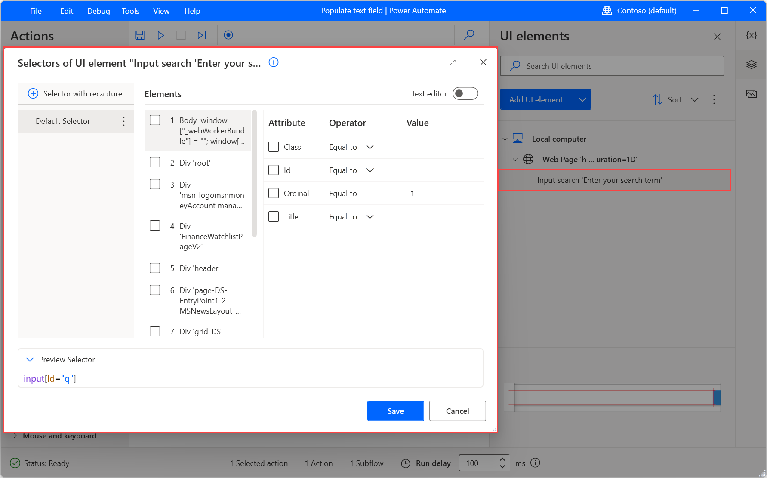767x478 pixels.
Task: Check the Id attribute checkbox
Action: pos(274,170)
